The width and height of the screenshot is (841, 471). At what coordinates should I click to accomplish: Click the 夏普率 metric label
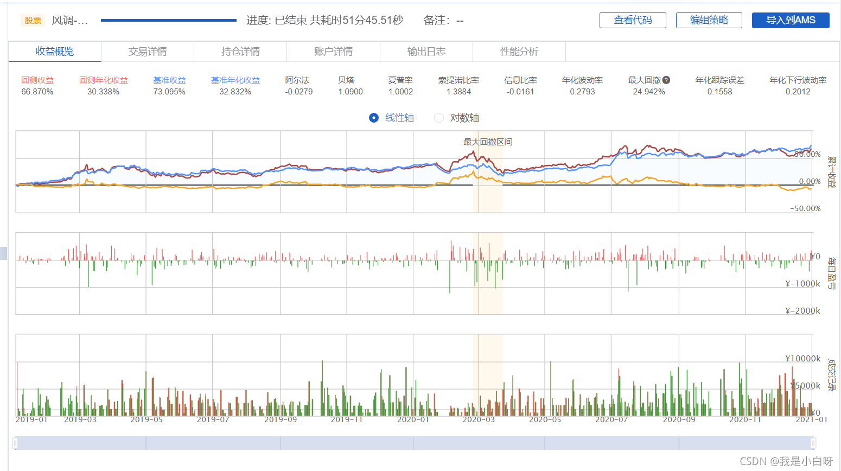pyautogui.click(x=400, y=80)
